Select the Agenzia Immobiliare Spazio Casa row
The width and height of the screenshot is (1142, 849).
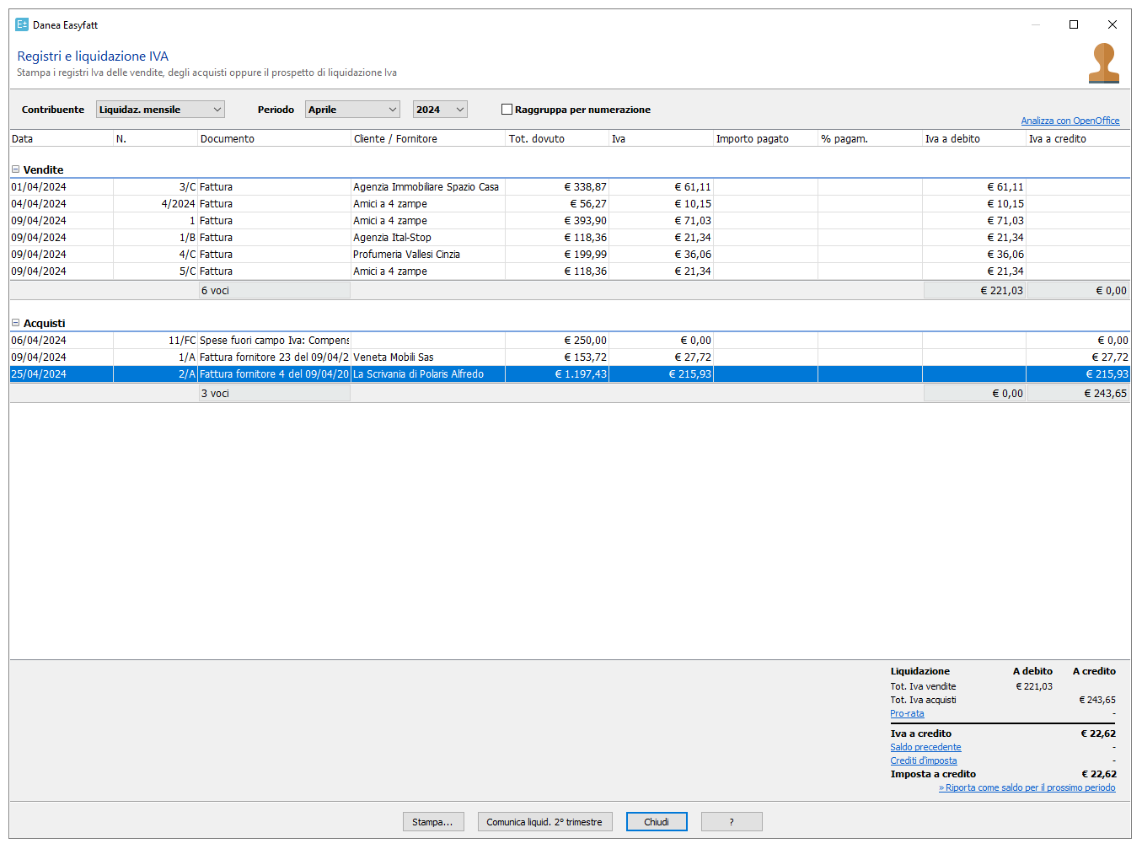coord(570,187)
